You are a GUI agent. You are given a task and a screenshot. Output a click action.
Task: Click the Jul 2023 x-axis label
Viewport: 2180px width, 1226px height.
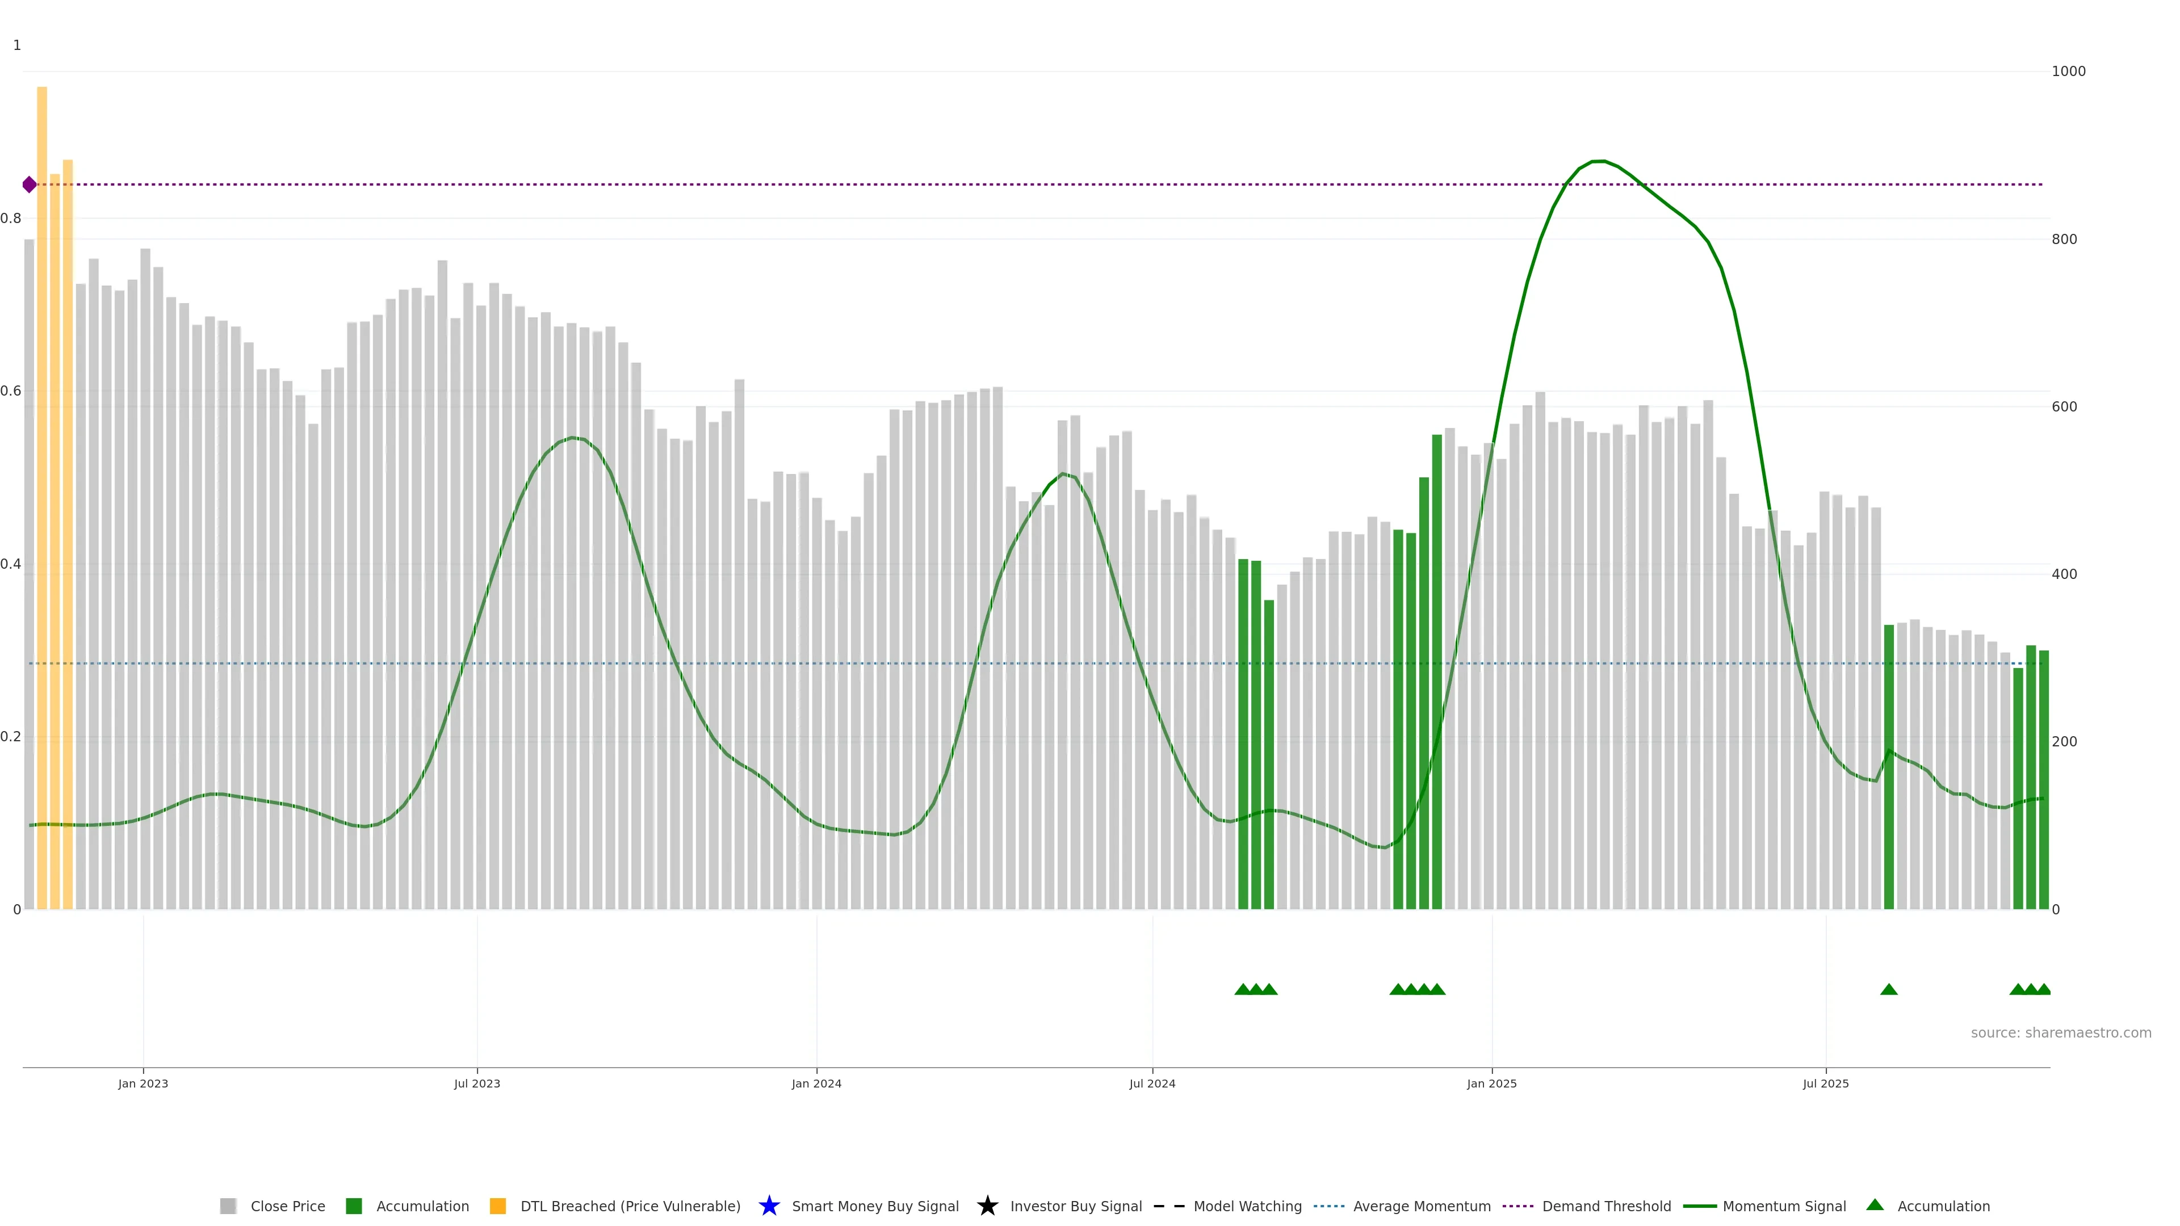tap(476, 1083)
